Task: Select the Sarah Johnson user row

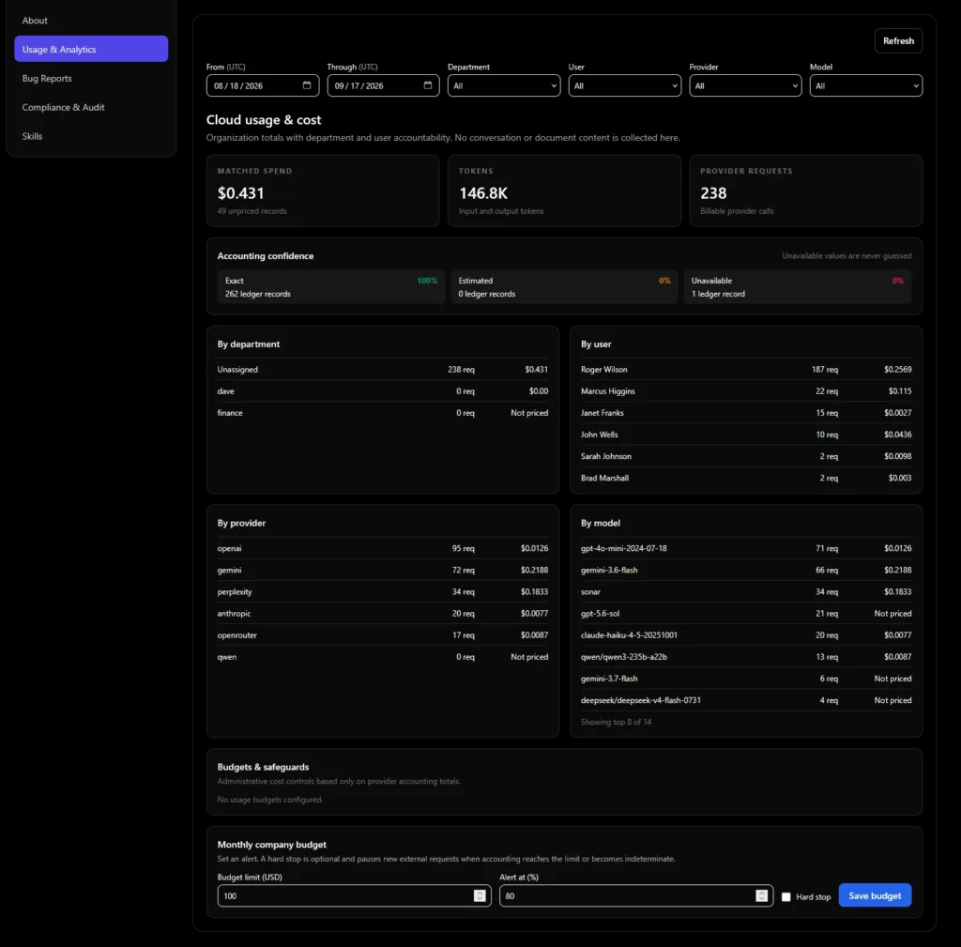Action: pos(746,456)
